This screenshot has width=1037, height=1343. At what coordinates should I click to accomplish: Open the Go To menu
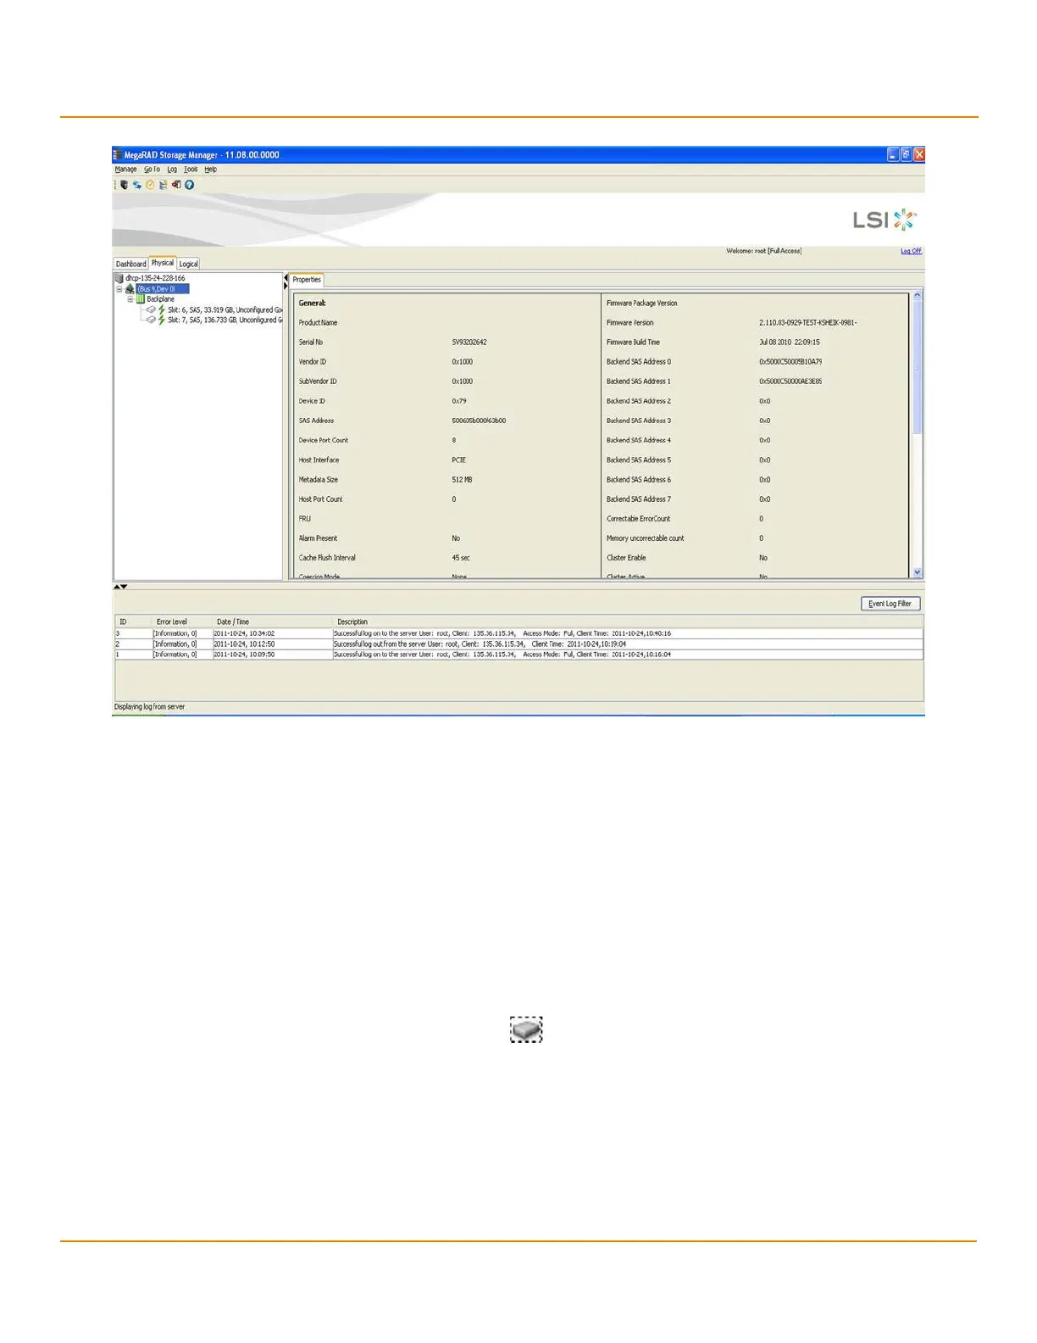point(152,170)
